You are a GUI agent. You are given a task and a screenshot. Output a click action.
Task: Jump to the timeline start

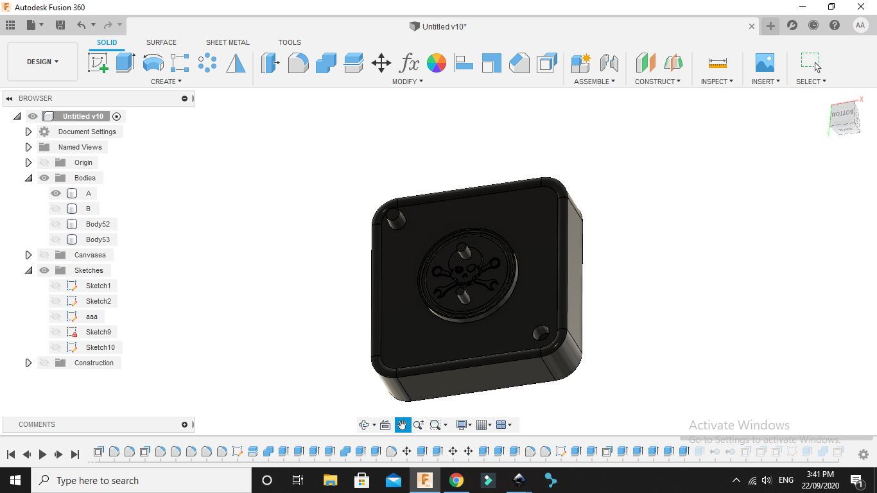11,454
